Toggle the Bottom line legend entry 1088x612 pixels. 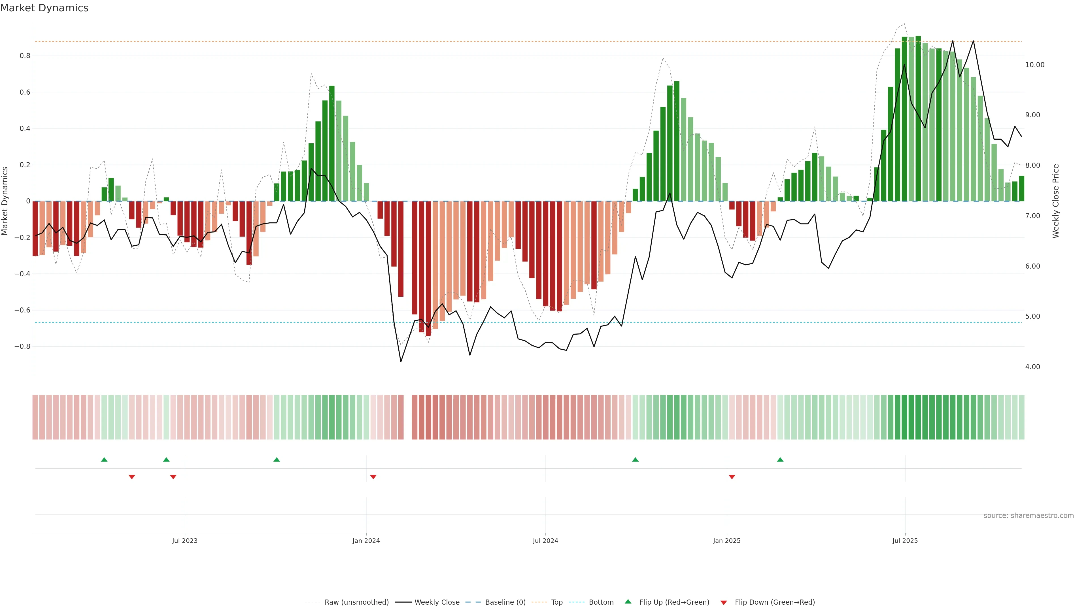click(601, 602)
